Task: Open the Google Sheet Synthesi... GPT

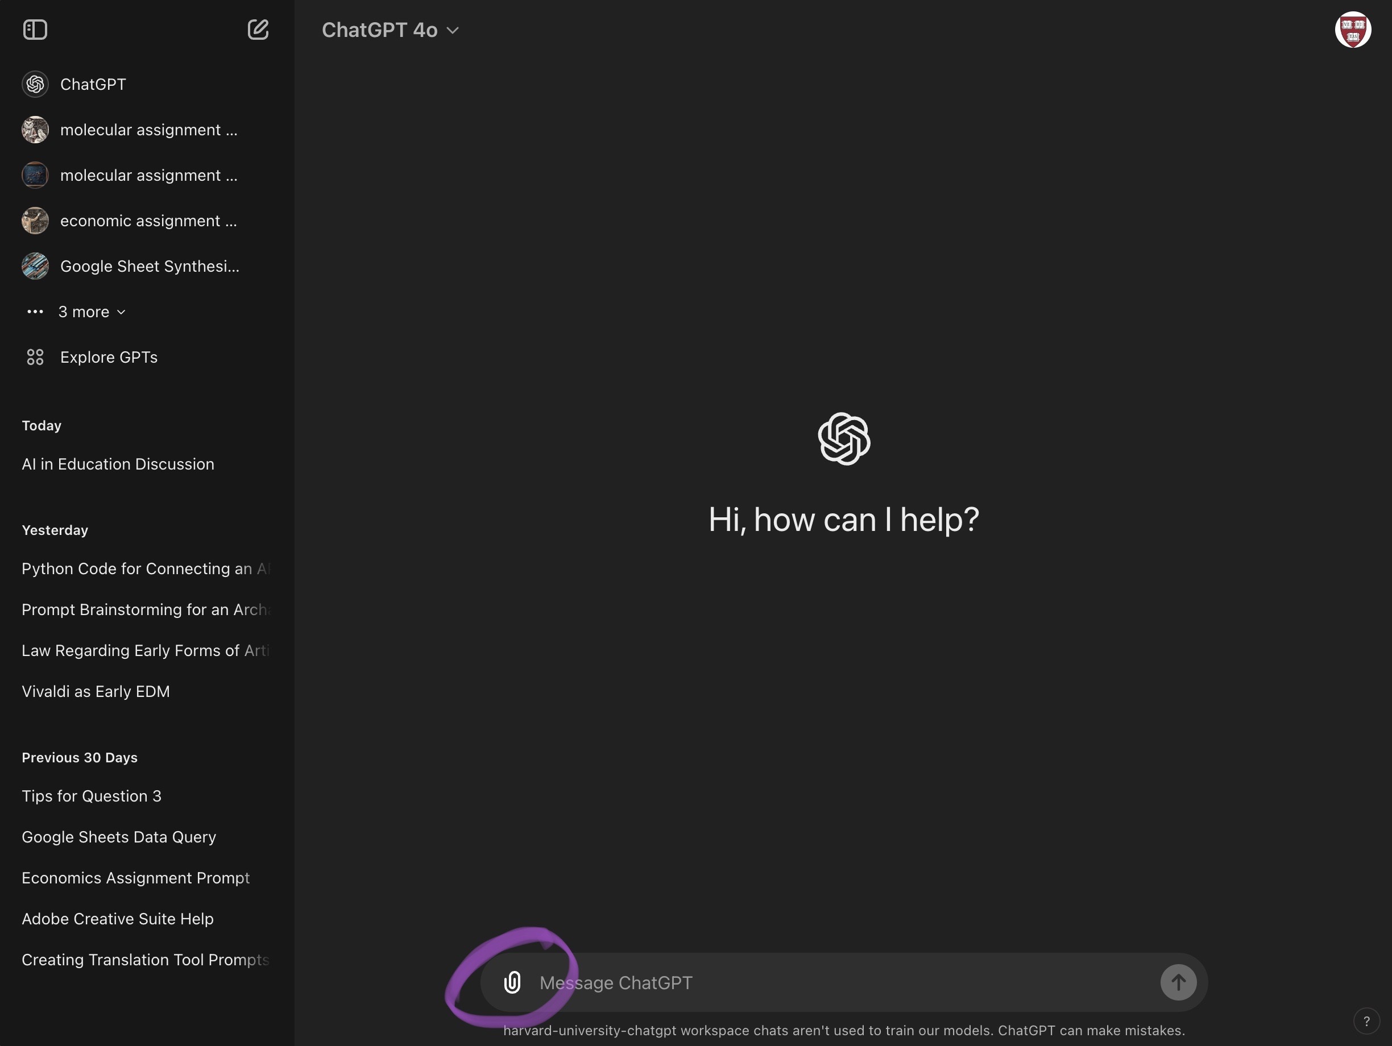Action: [x=149, y=266]
